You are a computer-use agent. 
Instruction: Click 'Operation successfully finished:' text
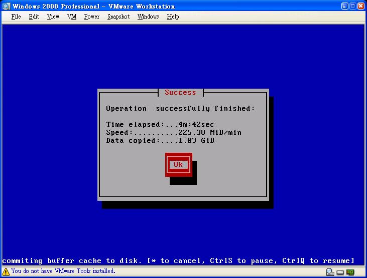[x=180, y=108]
